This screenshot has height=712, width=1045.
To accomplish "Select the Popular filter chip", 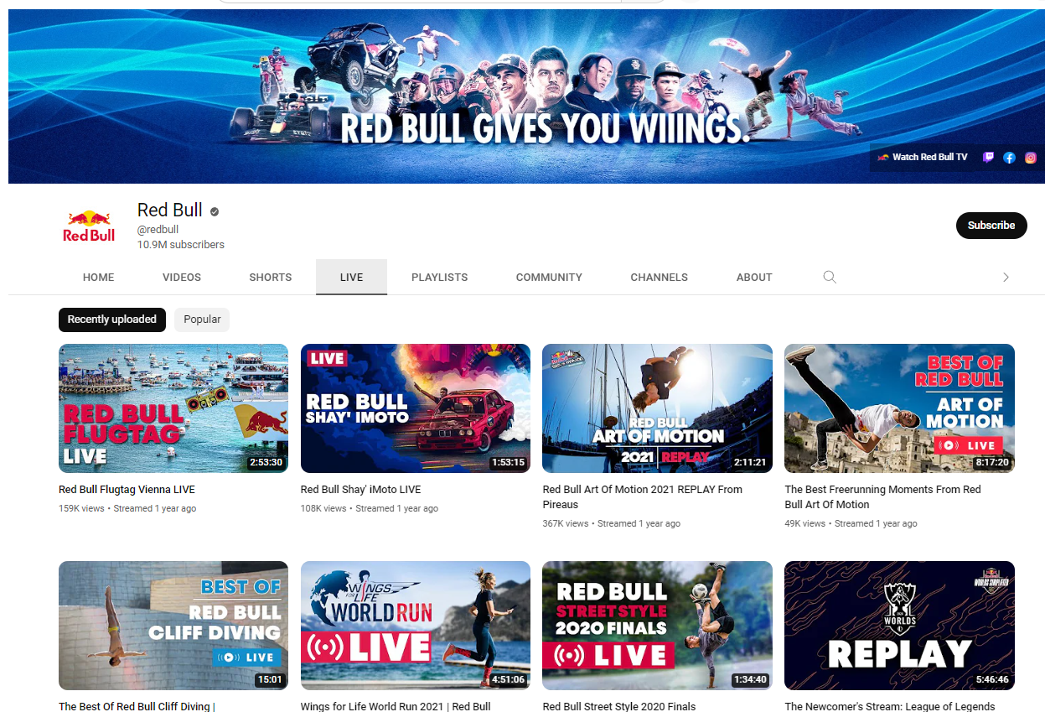I will [202, 320].
